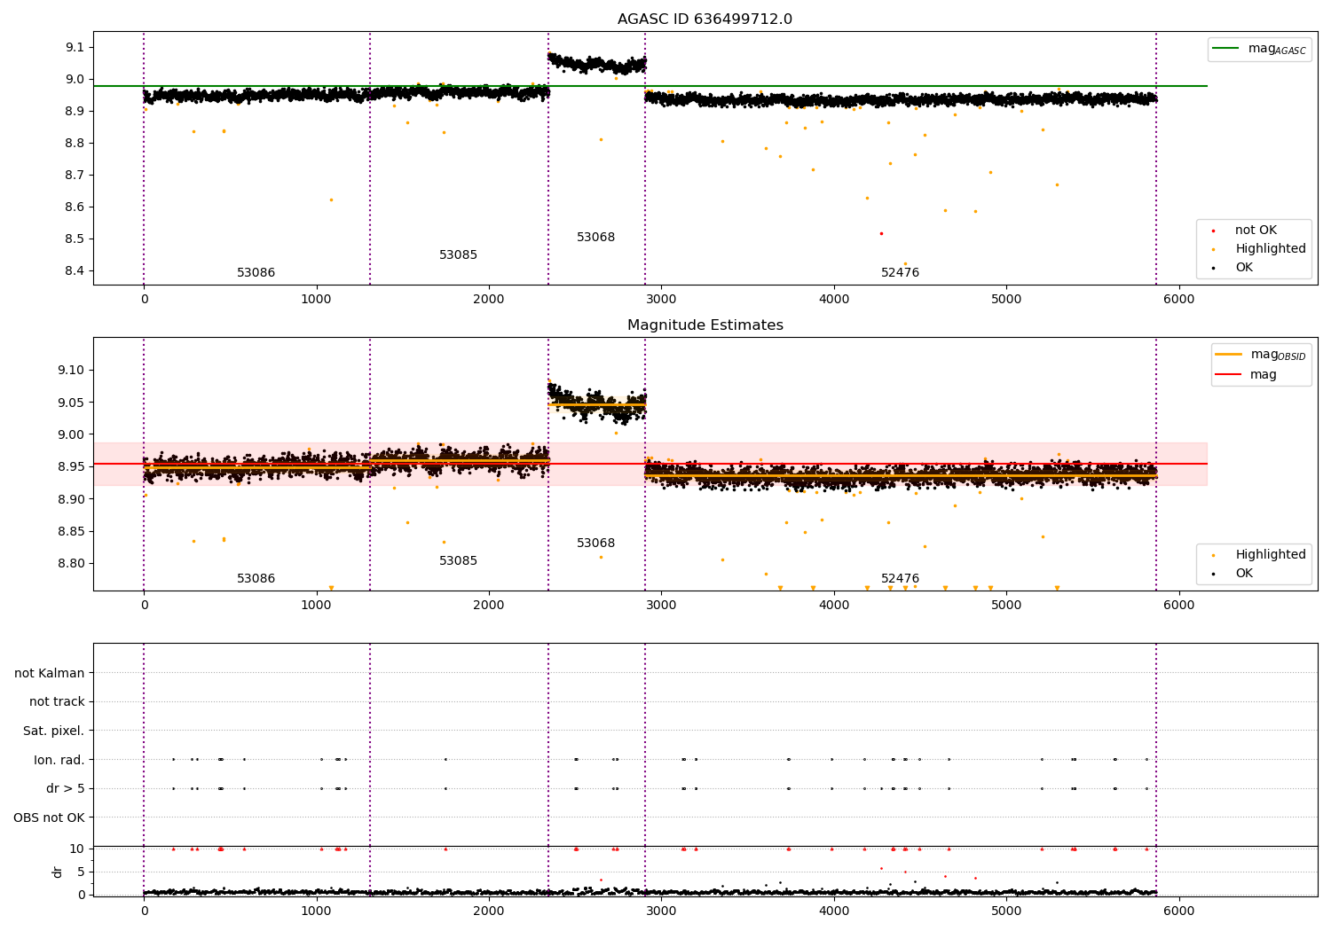Click the 8.80 tick on Magnitude Estimates axis
Image resolution: width=1331 pixels, height=931 pixels.
(73, 564)
